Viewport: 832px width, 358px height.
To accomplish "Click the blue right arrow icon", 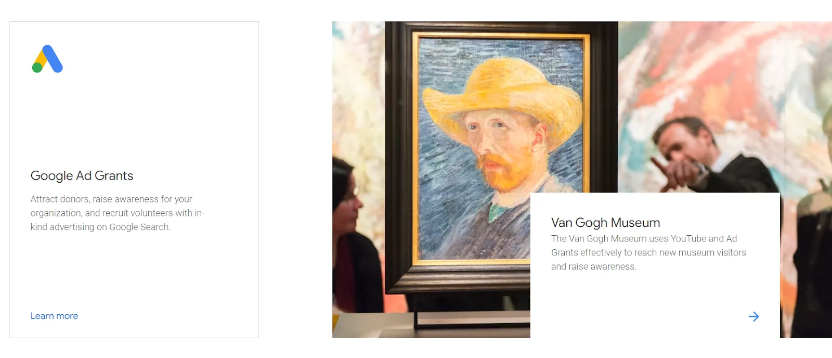I will click(x=753, y=316).
